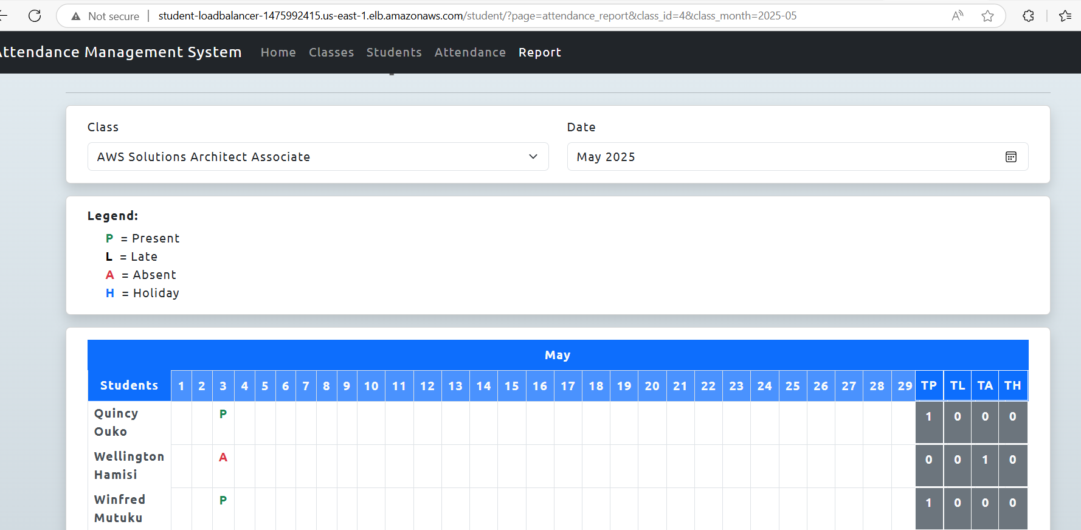The width and height of the screenshot is (1081, 530).
Task: Click the Legend heading
Action: coord(112,216)
